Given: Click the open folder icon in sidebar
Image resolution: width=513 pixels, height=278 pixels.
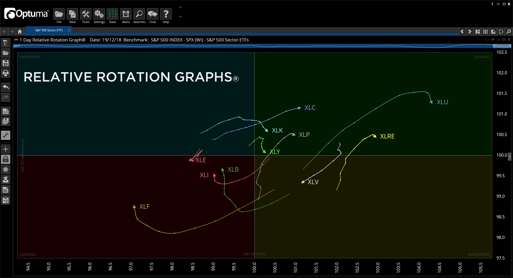Looking at the screenshot, I should (x=6, y=53).
